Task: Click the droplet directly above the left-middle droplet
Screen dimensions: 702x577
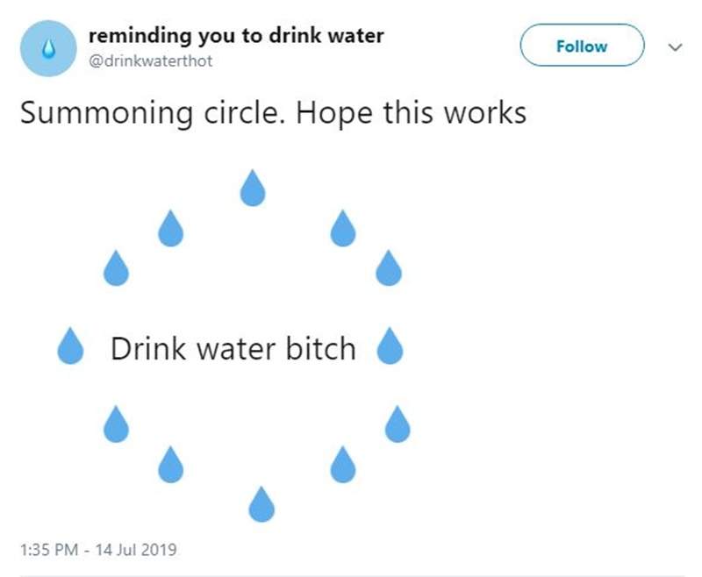Action: (116, 267)
